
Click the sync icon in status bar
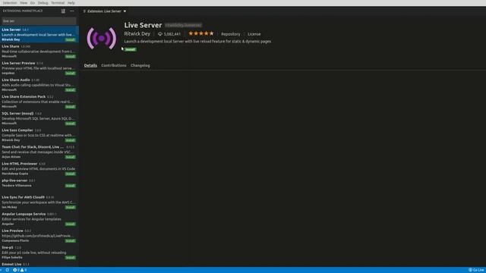7,270
